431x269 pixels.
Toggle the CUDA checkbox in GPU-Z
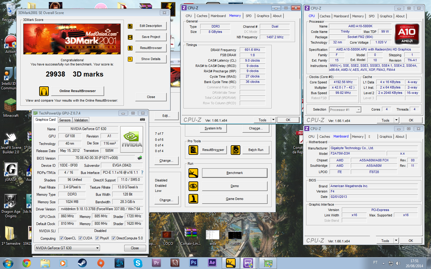tap(80, 238)
